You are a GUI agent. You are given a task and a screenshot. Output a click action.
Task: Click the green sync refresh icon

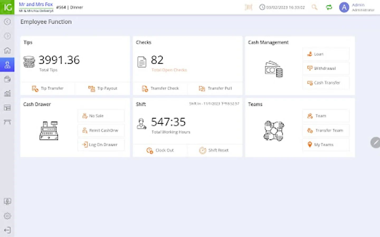point(329,7)
